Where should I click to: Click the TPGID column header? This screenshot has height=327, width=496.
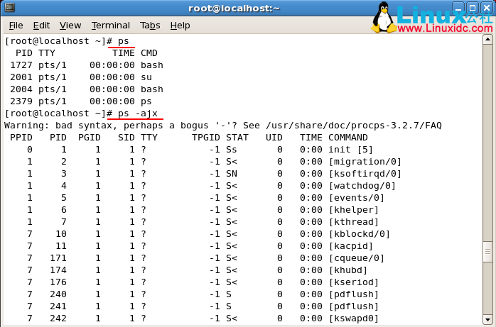click(206, 138)
